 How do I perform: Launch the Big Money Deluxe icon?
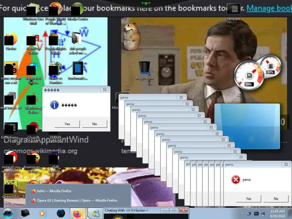(33, 103)
